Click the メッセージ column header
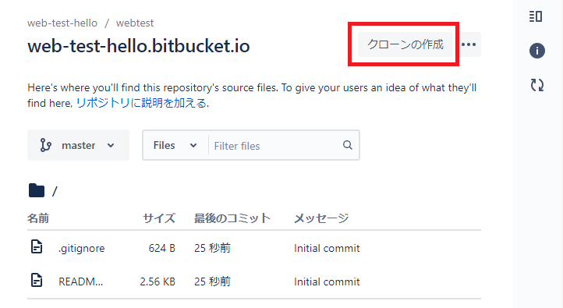The width and height of the screenshot is (563, 308). (x=321, y=218)
